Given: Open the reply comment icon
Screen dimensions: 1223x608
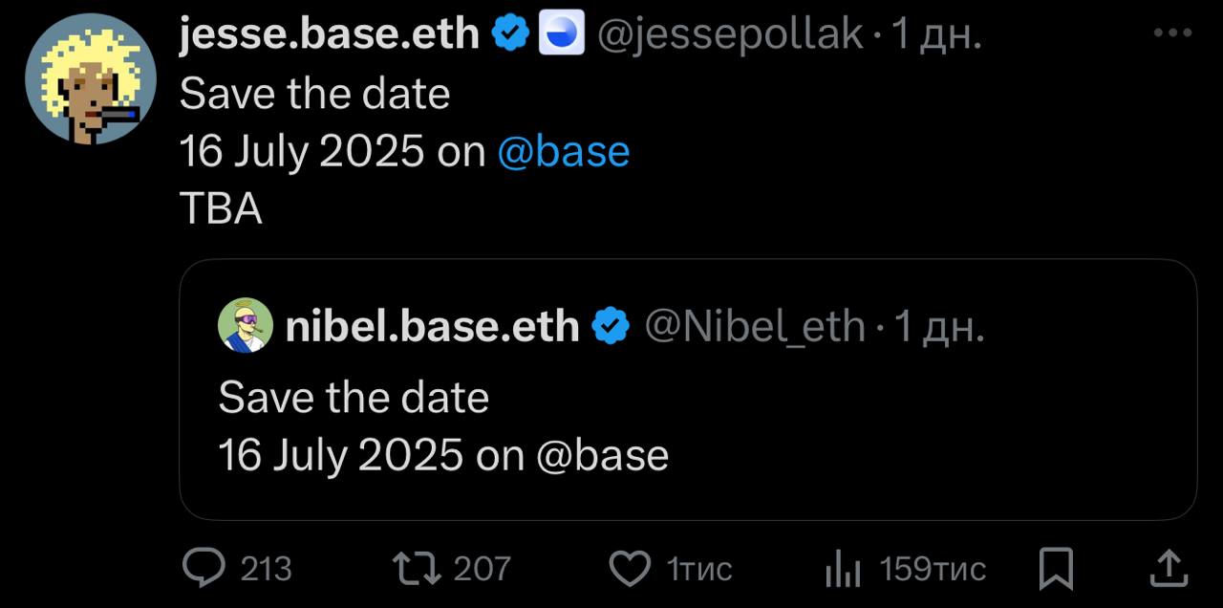Looking at the screenshot, I should 203,569.
